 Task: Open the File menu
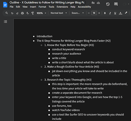click(x=11, y=7)
